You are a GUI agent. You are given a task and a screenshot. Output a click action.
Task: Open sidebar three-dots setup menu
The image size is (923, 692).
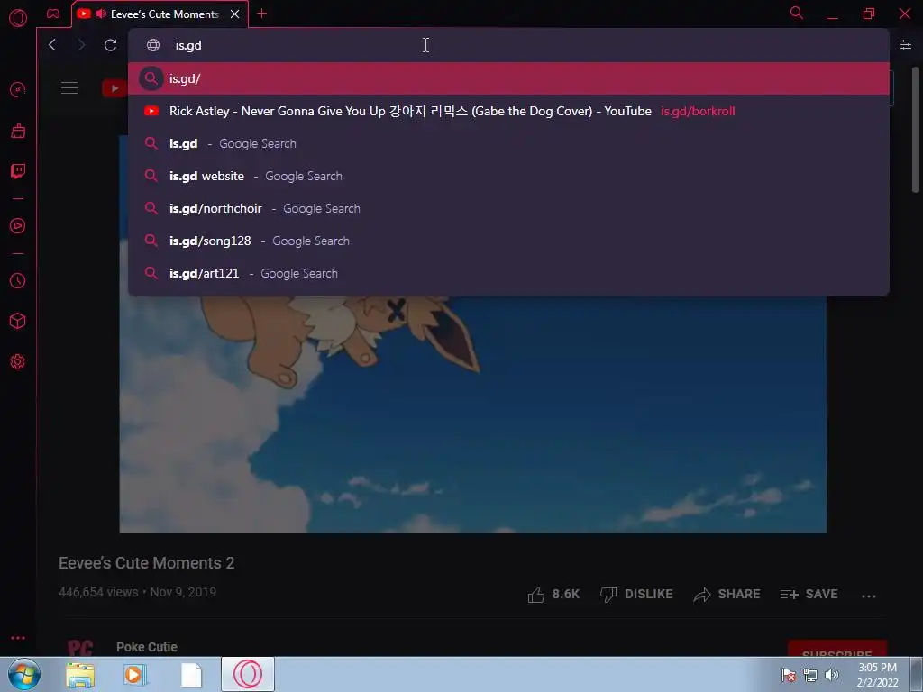point(18,638)
